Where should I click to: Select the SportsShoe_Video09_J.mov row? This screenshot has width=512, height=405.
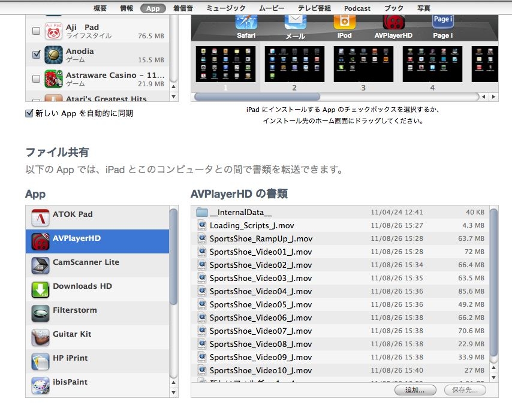click(341, 357)
